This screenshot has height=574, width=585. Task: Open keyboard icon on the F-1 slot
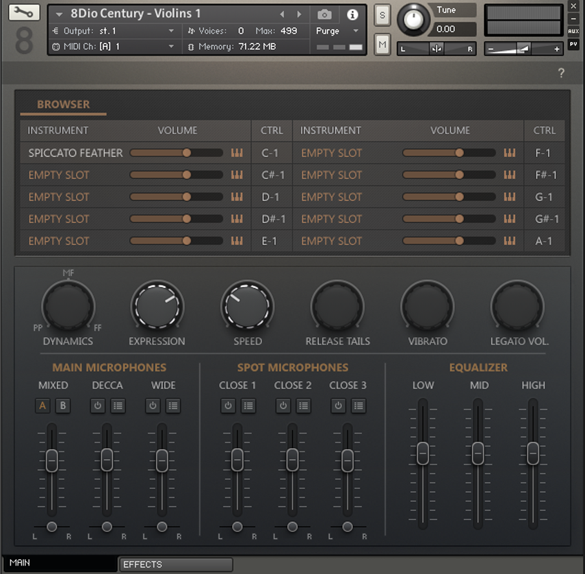(509, 153)
